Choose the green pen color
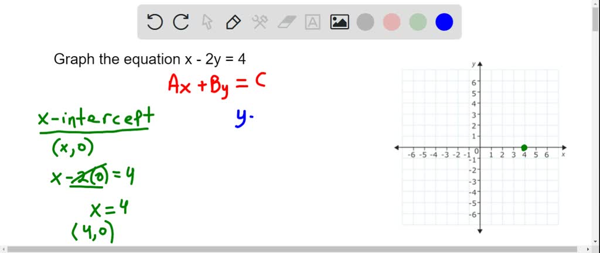The height and width of the screenshot is (253, 600). click(418, 22)
